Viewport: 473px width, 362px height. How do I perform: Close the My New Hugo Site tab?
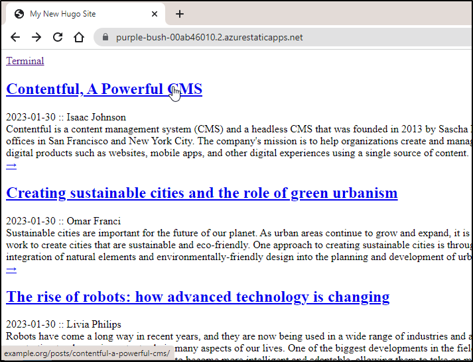tap(155, 14)
